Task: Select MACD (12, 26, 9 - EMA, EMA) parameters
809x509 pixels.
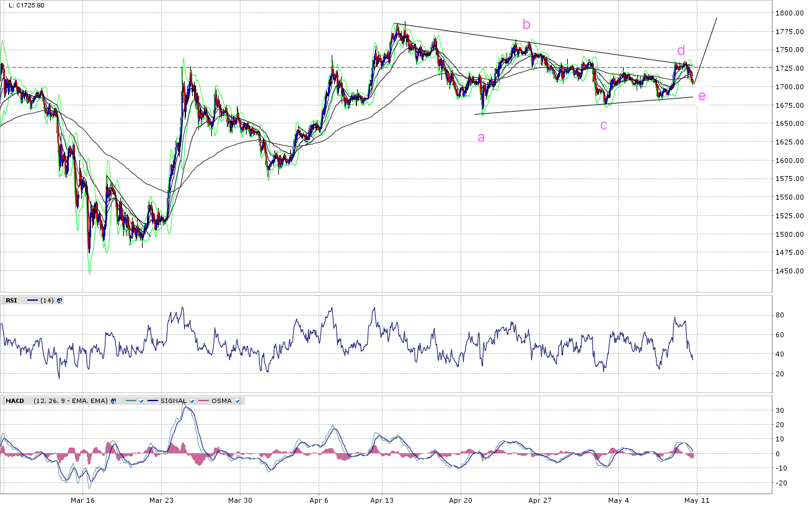Action: [70, 401]
